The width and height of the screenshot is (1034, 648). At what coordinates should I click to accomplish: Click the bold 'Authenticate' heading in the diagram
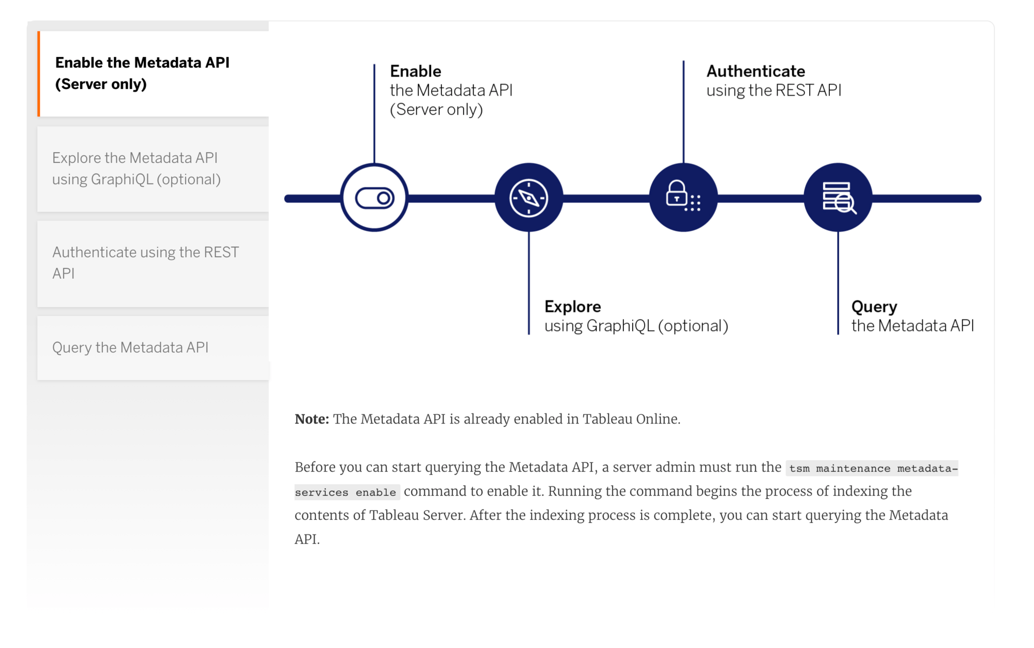point(755,71)
